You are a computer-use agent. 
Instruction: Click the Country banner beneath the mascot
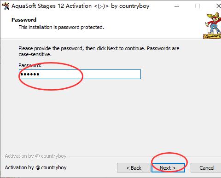212,36
